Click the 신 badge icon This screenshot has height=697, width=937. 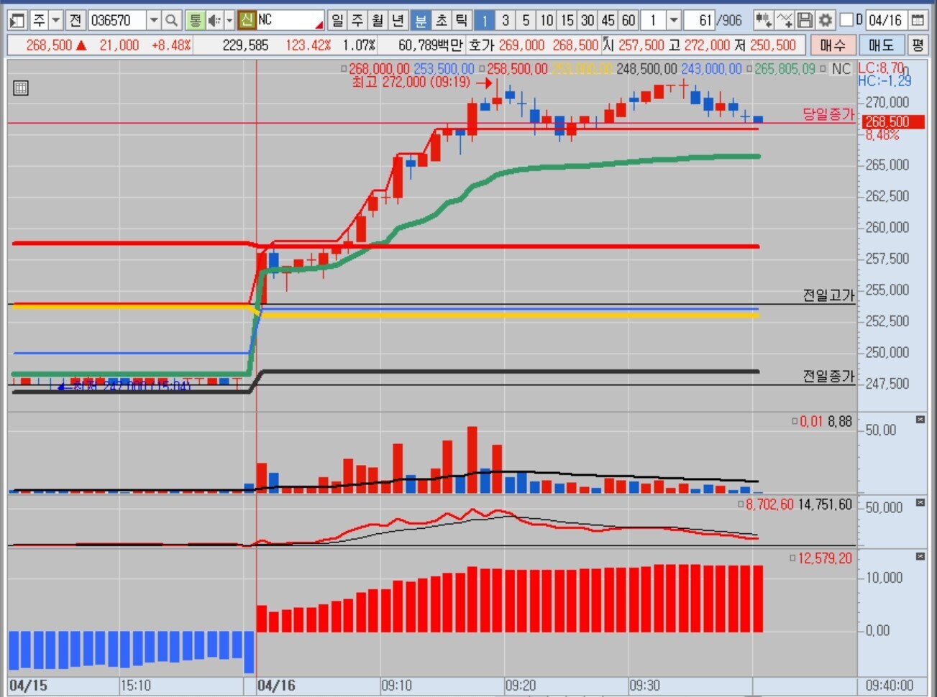247,20
